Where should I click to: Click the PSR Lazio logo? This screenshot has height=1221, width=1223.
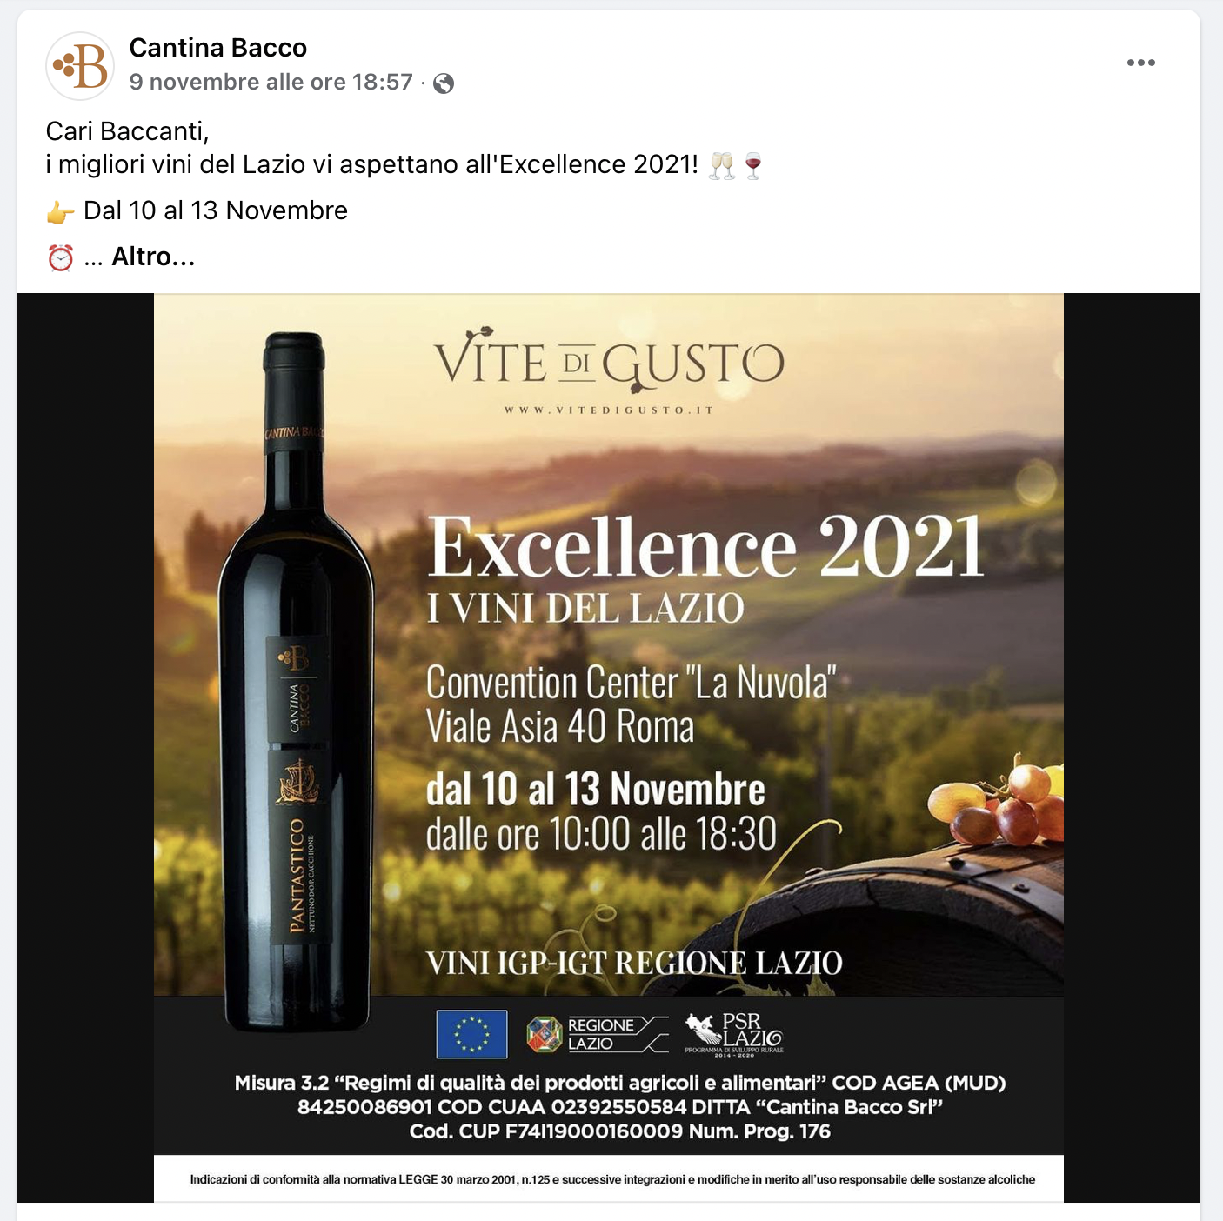click(734, 1034)
